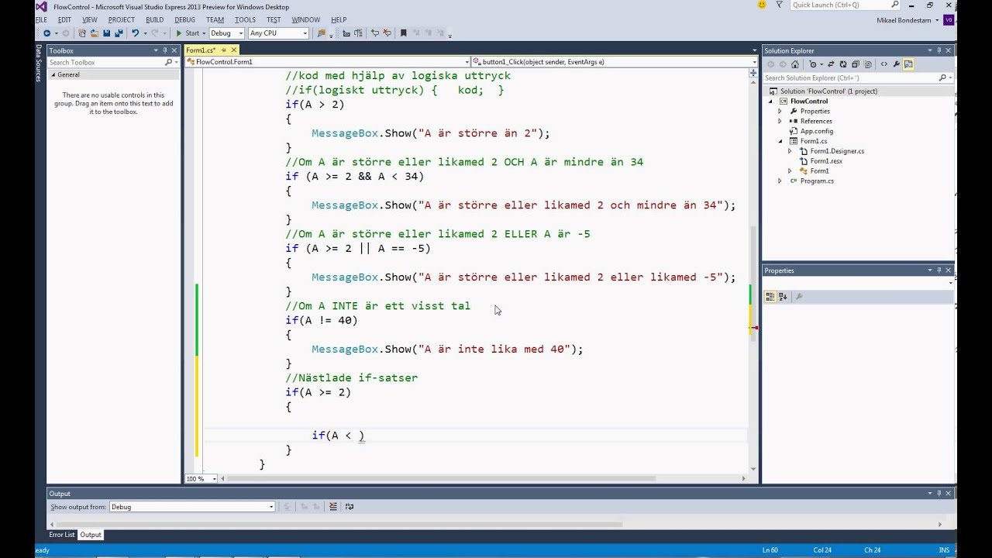This screenshot has width=992, height=558.
Task: Open the Any CPU platform dropdown
Action: [280, 33]
